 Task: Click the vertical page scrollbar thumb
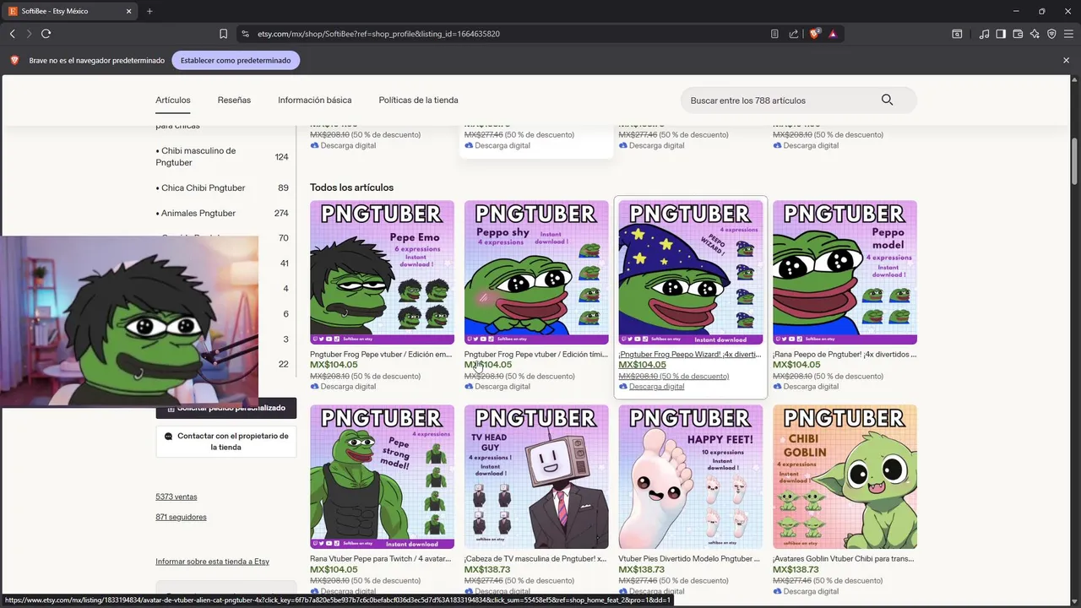pos(1074,161)
